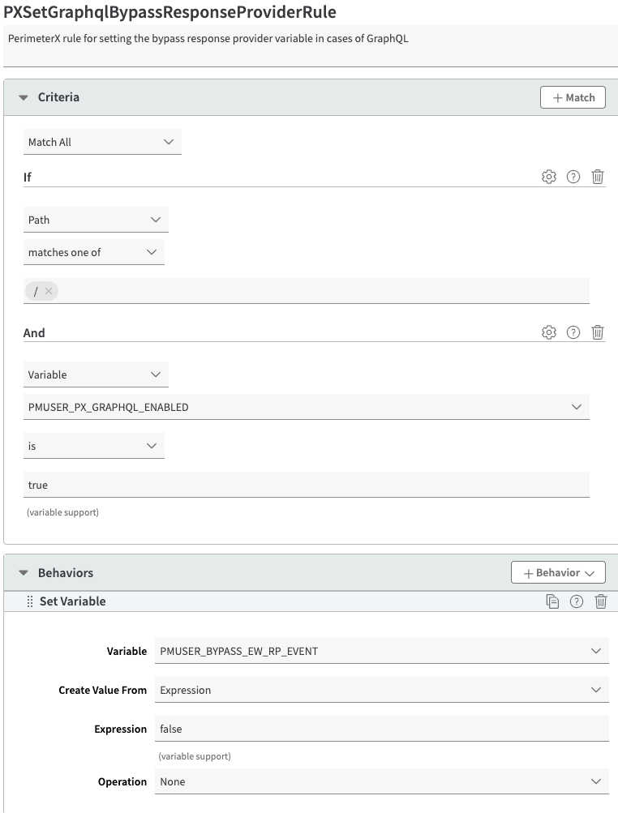Open help for Set Variable behavior
618x813 pixels.
tap(577, 601)
